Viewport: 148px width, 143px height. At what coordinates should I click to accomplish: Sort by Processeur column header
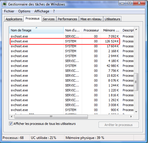click(91, 30)
